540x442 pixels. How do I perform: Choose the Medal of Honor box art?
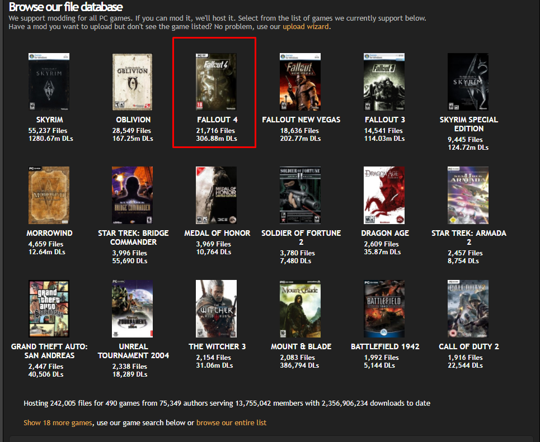coord(216,196)
